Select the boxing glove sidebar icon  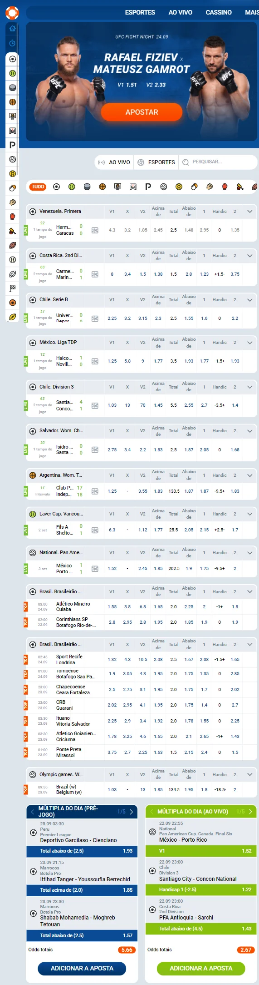click(12, 217)
